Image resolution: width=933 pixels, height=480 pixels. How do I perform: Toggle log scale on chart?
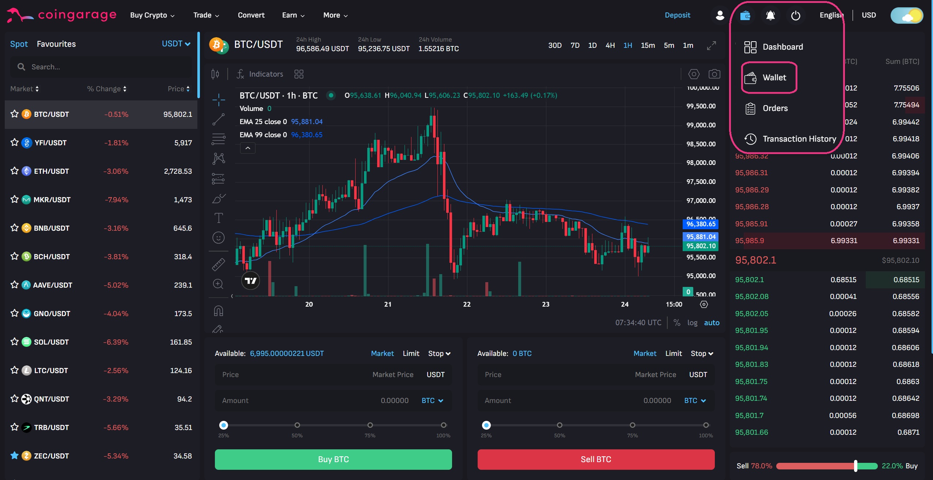[692, 323]
